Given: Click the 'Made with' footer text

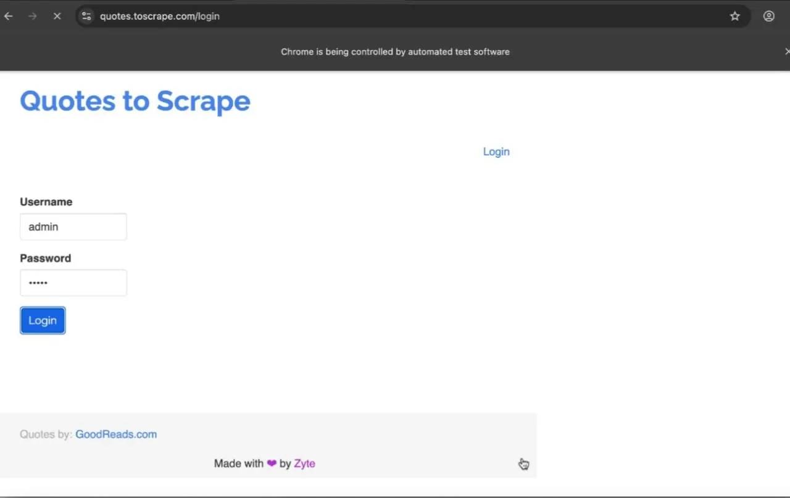Looking at the screenshot, I should coord(239,463).
